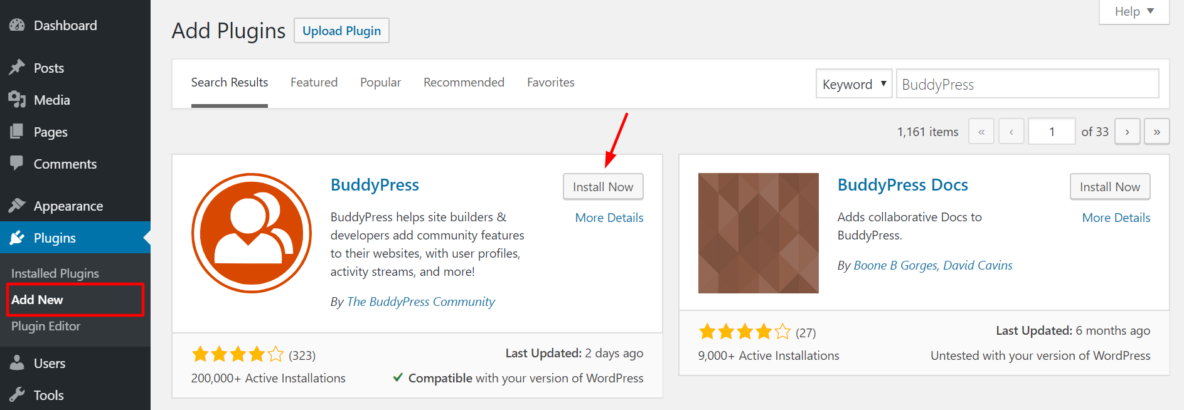Open the Help dropdown
1184x410 pixels.
pos(1134,12)
